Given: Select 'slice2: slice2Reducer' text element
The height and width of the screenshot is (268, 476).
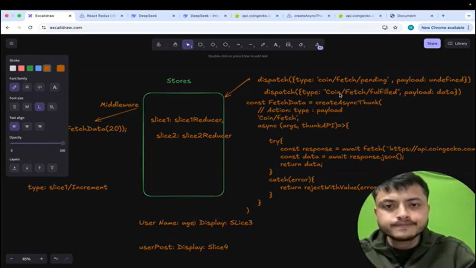Looking at the screenshot, I should coord(194,135).
